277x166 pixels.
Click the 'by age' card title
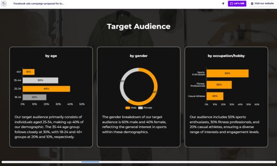point(51,56)
